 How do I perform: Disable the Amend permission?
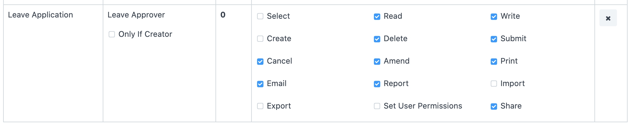tap(377, 61)
